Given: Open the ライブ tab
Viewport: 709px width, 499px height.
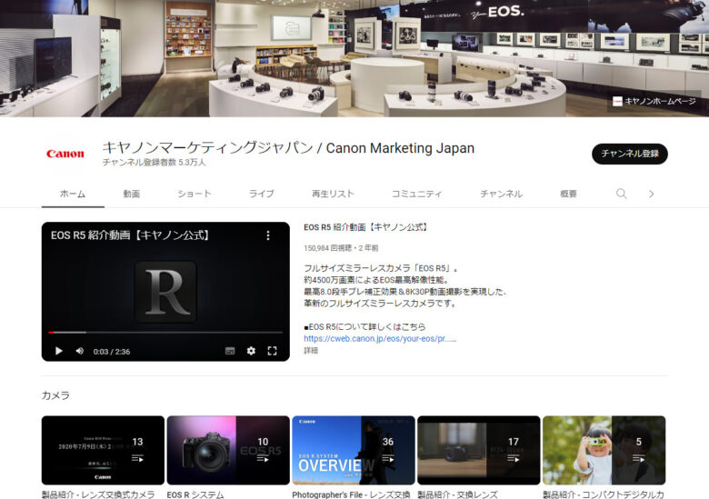Looking at the screenshot, I should (262, 194).
